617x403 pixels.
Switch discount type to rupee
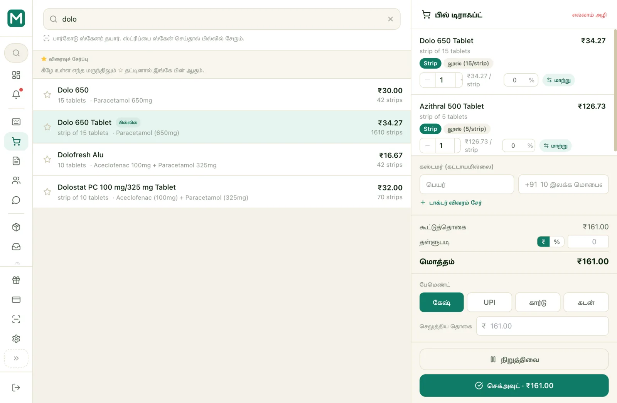[543, 242]
